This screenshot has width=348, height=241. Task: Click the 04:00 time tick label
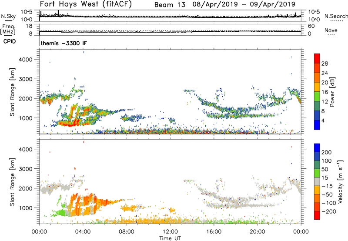coord(83,232)
